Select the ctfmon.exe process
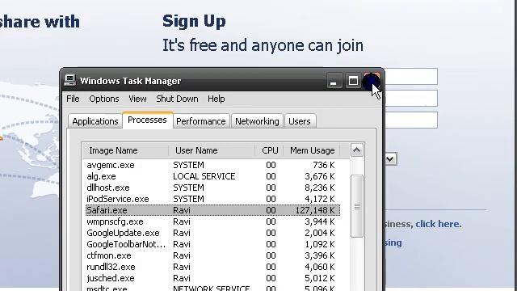 point(212,255)
